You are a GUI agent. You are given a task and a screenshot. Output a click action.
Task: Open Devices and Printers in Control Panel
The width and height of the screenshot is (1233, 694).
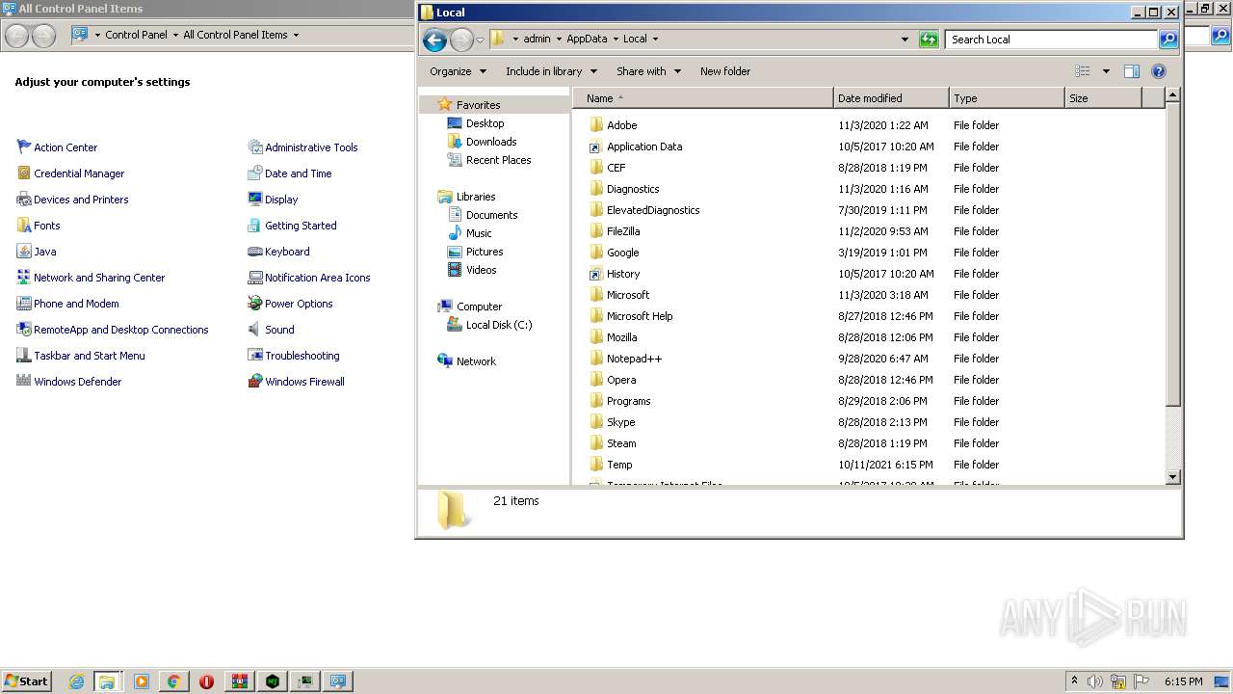click(x=81, y=200)
